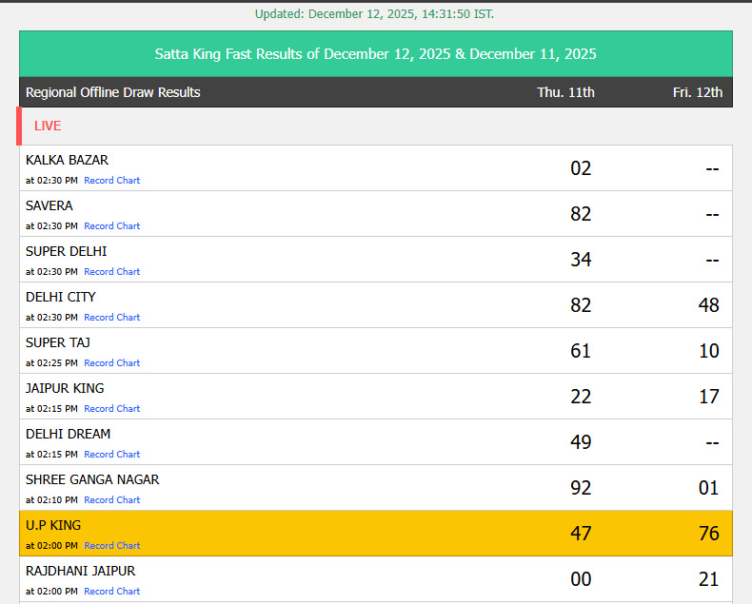
Task: Click JAIPUR KING Record Chart link
Action: tap(111, 409)
